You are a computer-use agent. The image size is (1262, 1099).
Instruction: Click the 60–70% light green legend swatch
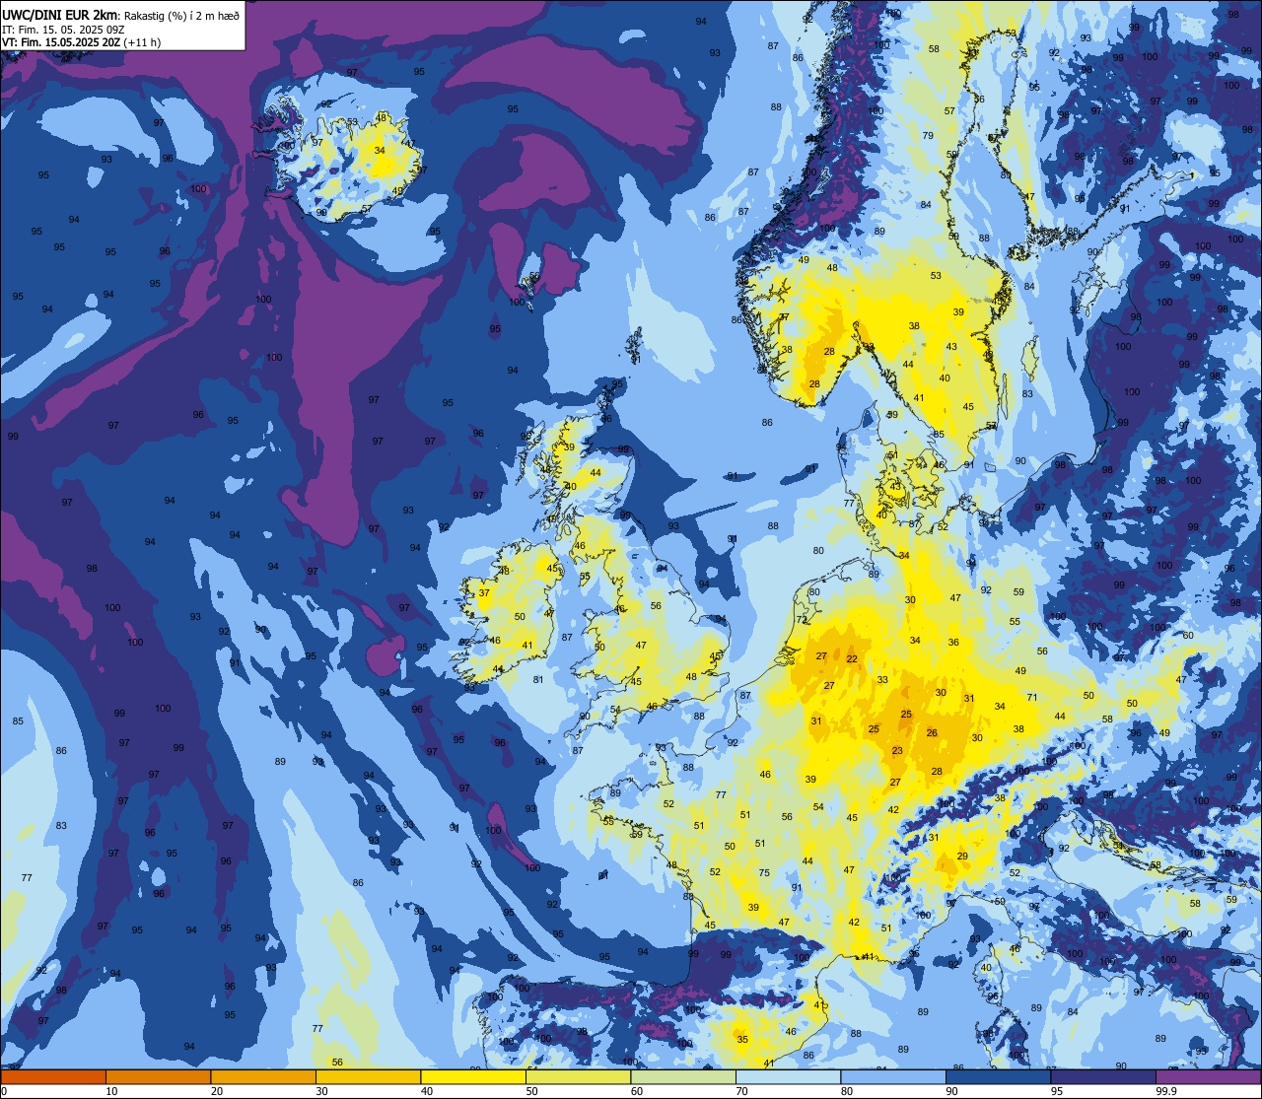683,1076
